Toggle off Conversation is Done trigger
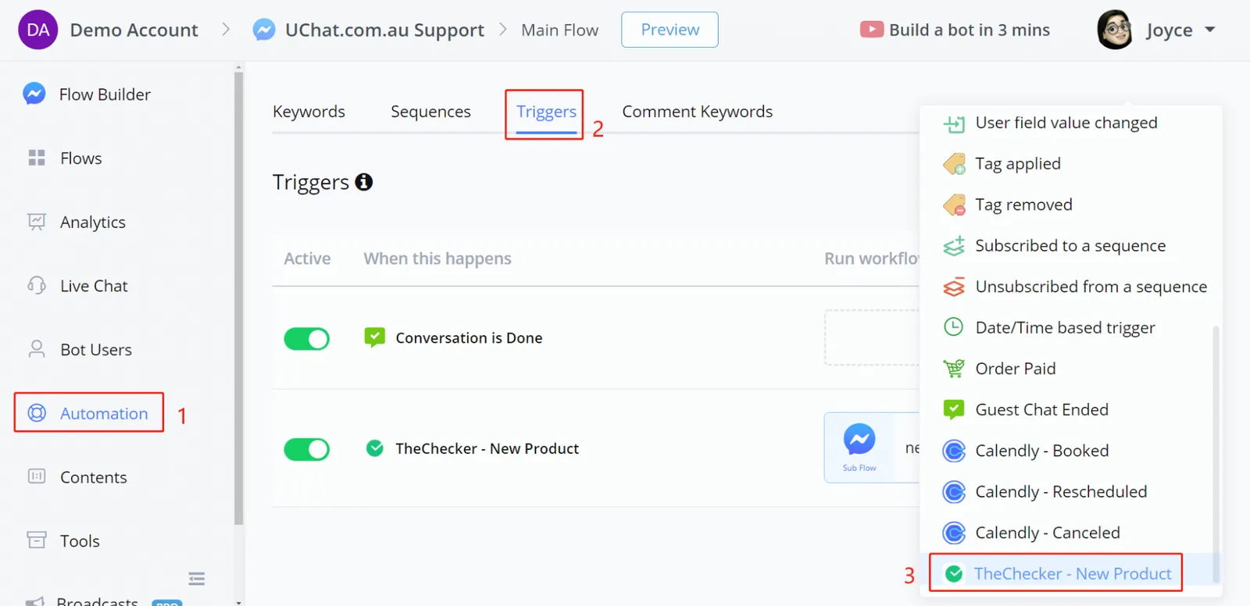Viewport: 1250px width, 606px height. (x=306, y=339)
